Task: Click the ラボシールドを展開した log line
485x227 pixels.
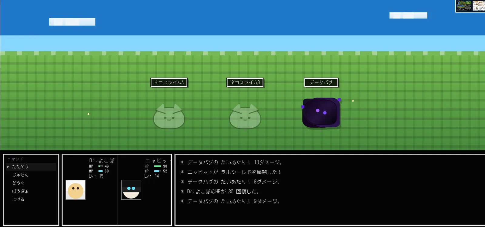Action: tap(231, 172)
